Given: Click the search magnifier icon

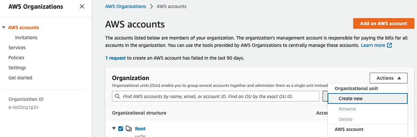Looking at the screenshot, I should click(117, 96).
